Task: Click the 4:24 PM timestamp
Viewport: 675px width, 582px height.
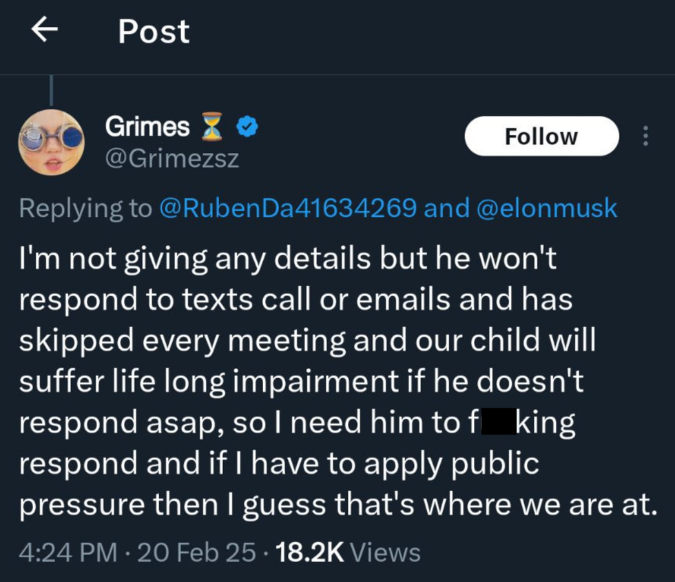Action: pos(67,552)
